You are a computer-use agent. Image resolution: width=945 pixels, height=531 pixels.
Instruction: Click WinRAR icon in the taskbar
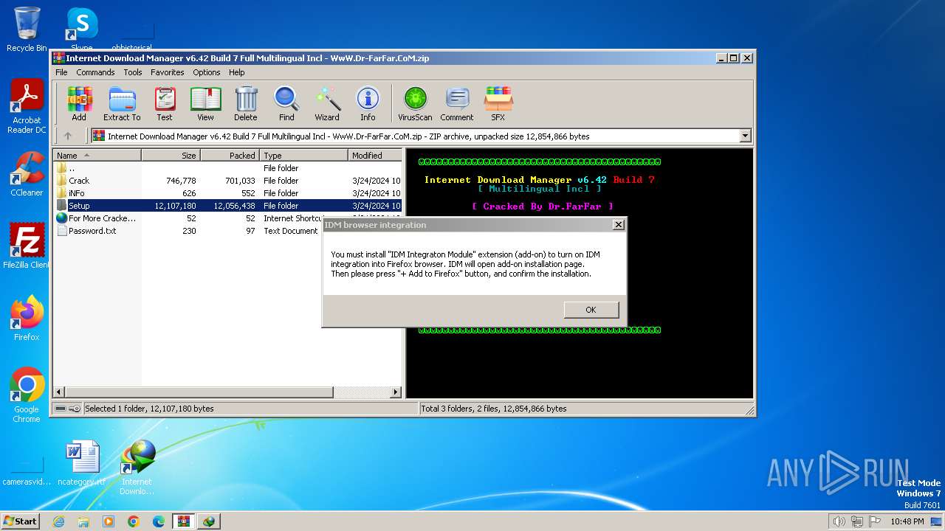(183, 521)
